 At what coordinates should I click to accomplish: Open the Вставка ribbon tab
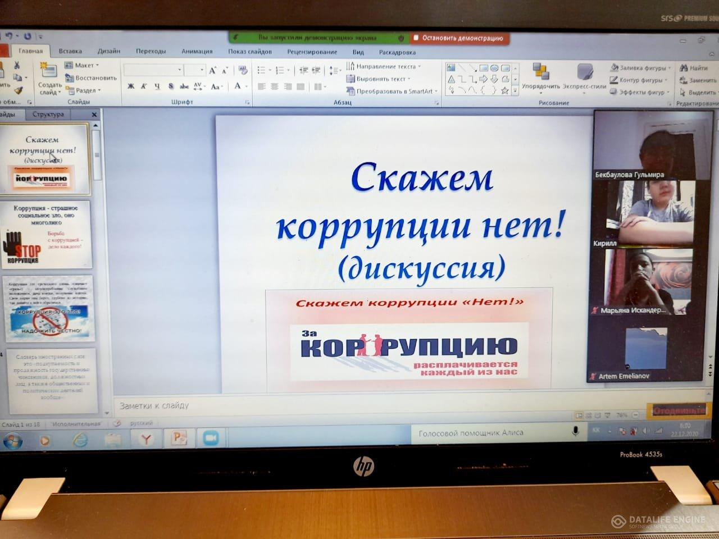click(70, 51)
